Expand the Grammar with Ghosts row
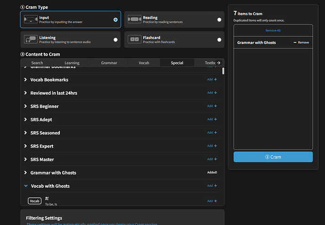 coord(25,173)
